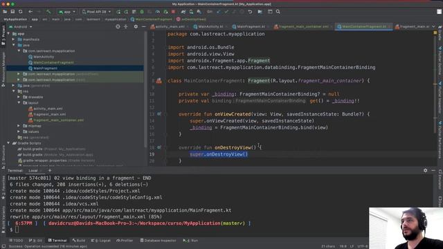Click the collapse all icon in Project panel
This screenshot has height=249, width=443.
pos(126,26)
